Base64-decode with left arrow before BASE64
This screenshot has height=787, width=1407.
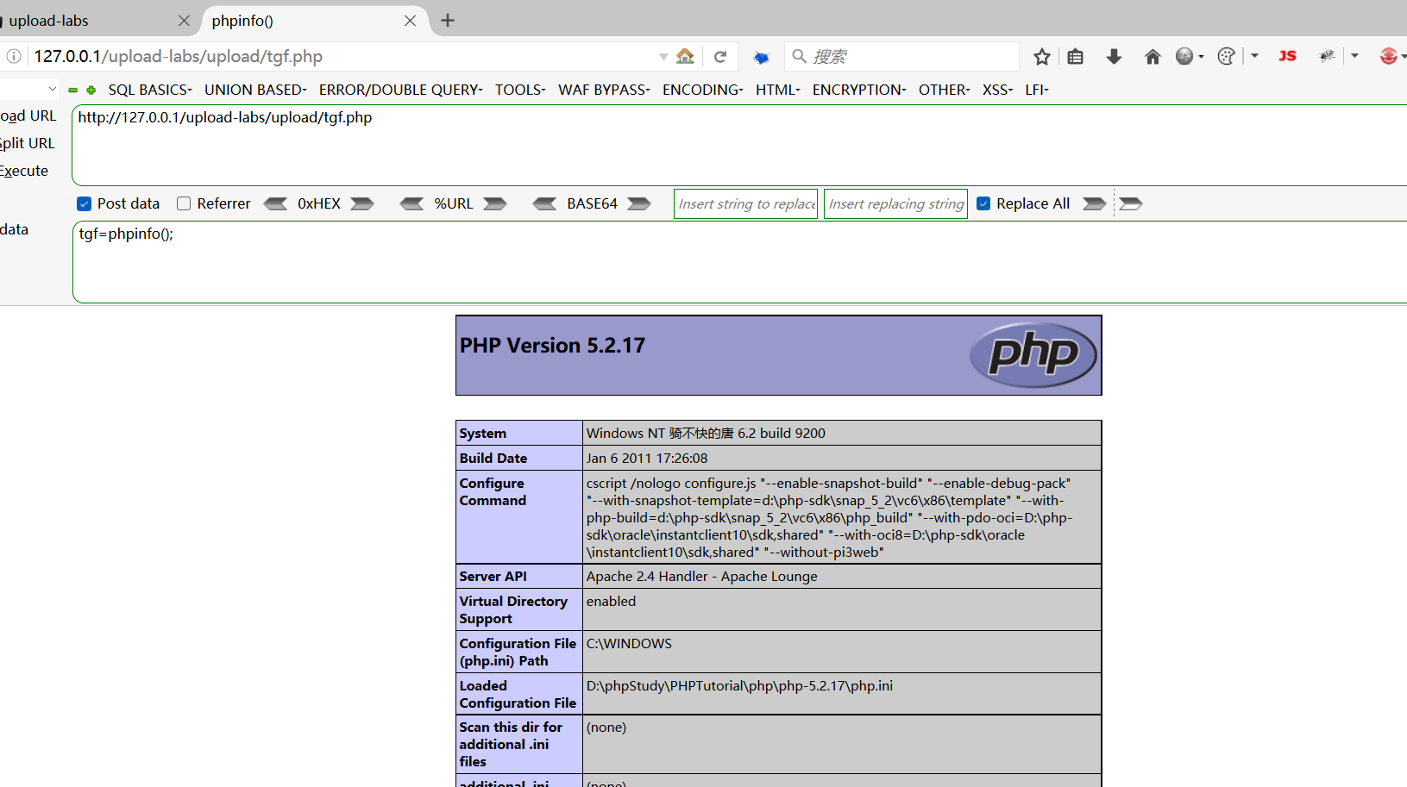point(544,203)
